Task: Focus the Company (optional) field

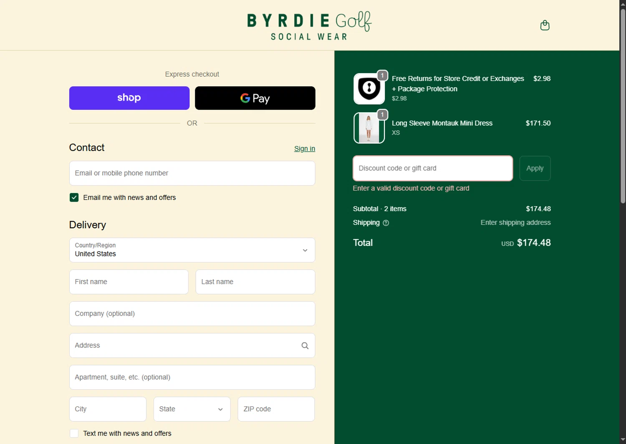Action: click(192, 314)
